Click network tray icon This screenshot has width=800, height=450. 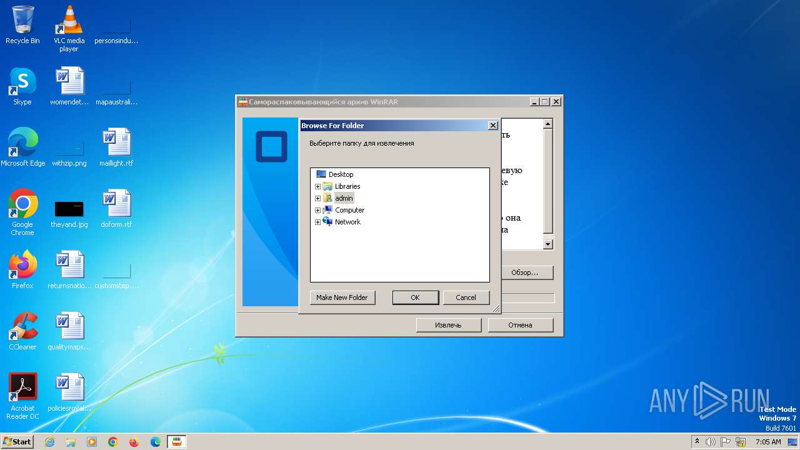point(741,442)
